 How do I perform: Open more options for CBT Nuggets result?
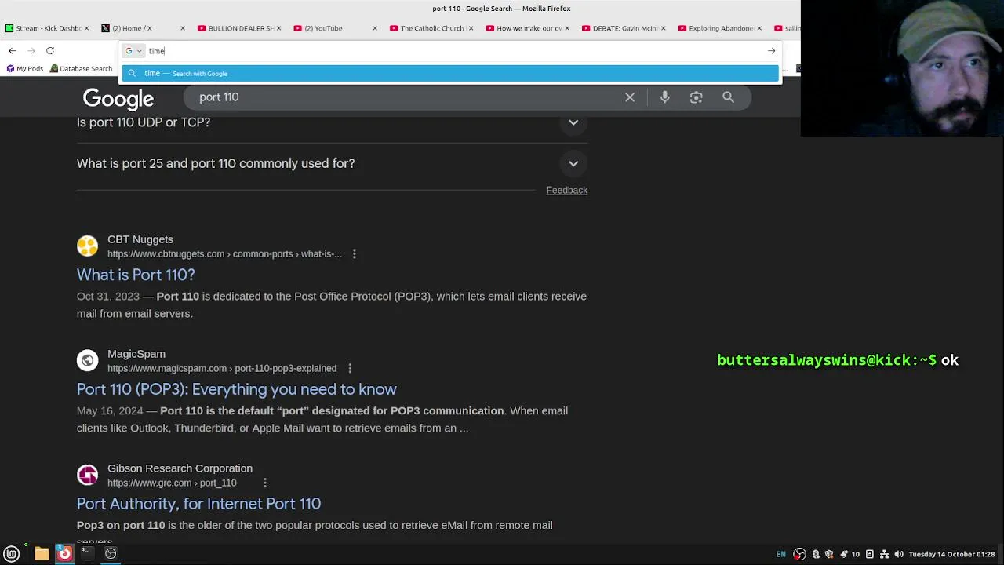(x=354, y=254)
